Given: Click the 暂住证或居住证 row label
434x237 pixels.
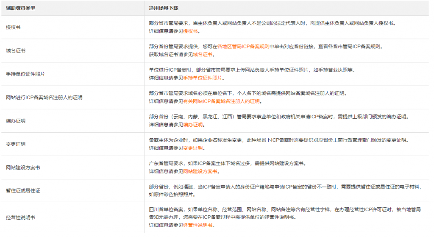Looking at the screenshot, I should (x=23, y=191).
